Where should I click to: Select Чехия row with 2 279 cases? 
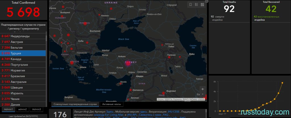click(23, 99)
